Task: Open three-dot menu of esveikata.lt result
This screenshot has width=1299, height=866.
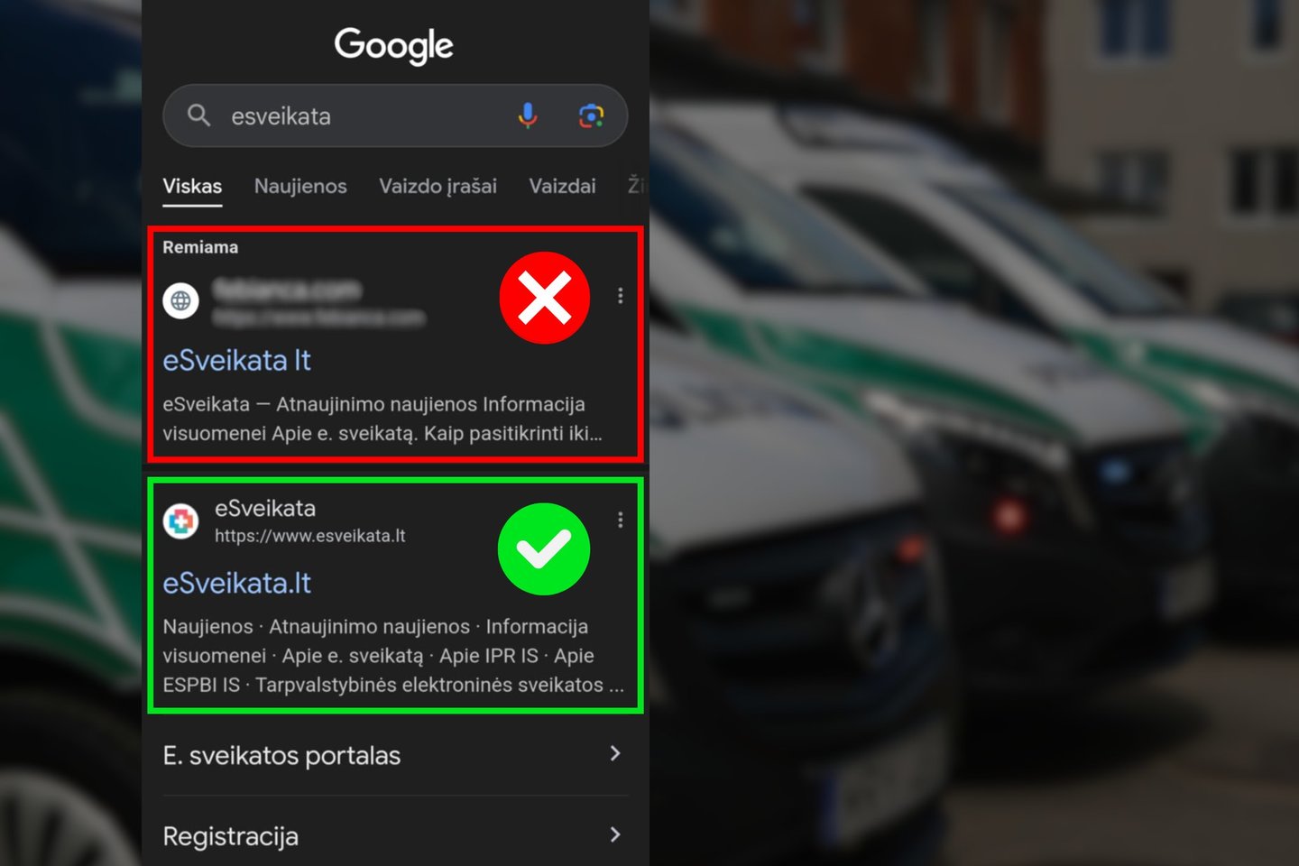Action: 620,520
